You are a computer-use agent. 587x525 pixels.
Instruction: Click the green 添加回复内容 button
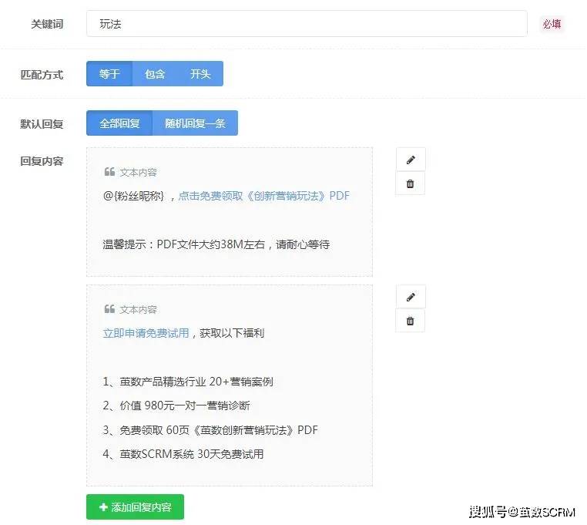(135, 507)
